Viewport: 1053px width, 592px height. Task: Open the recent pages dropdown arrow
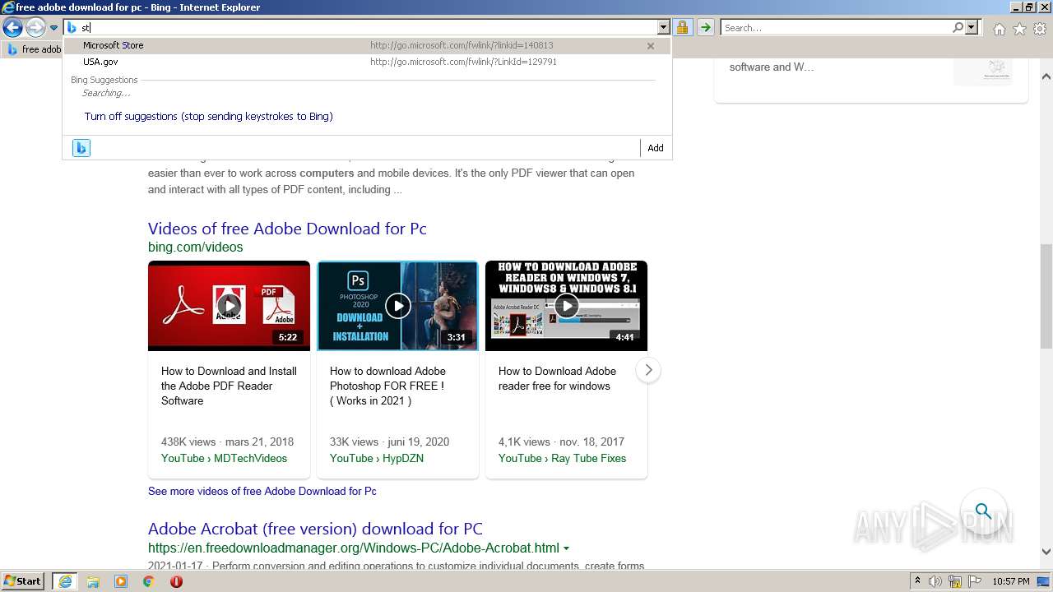pos(53,28)
